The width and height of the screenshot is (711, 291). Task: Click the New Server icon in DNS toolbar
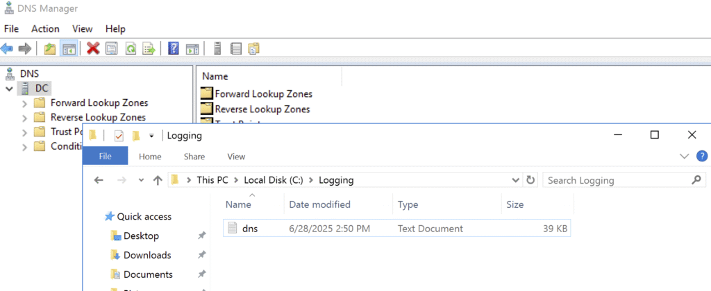(217, 48)
